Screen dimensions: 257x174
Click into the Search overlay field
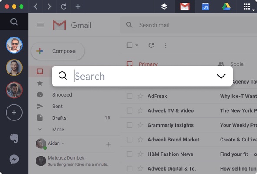[x=142, y=76]
